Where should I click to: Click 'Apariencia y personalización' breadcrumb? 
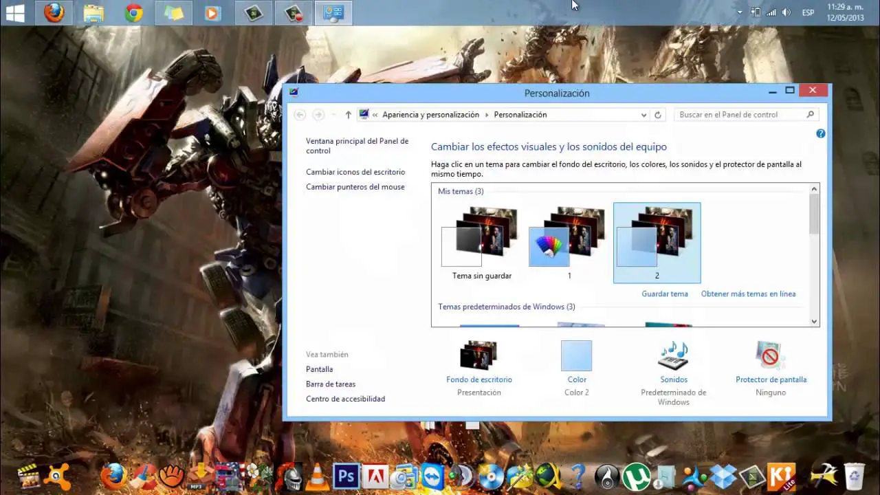[430, 115]
